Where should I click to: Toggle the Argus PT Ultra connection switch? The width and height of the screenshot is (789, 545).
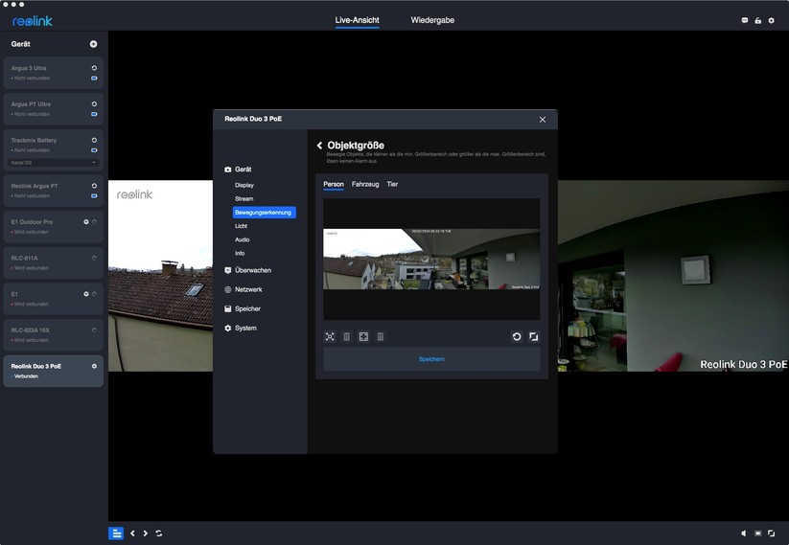[94, 114]
